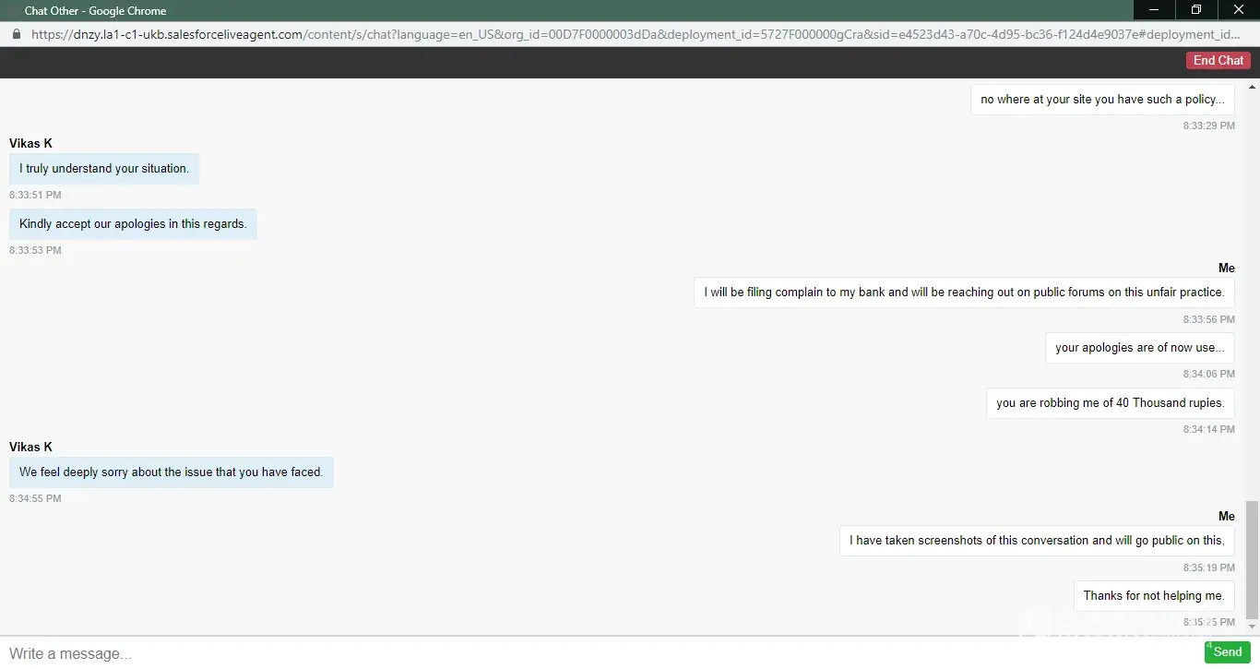Click the End Chat button
Image resolution: width=1260 pixels, height=669 pixels.
click(1218, 60)
